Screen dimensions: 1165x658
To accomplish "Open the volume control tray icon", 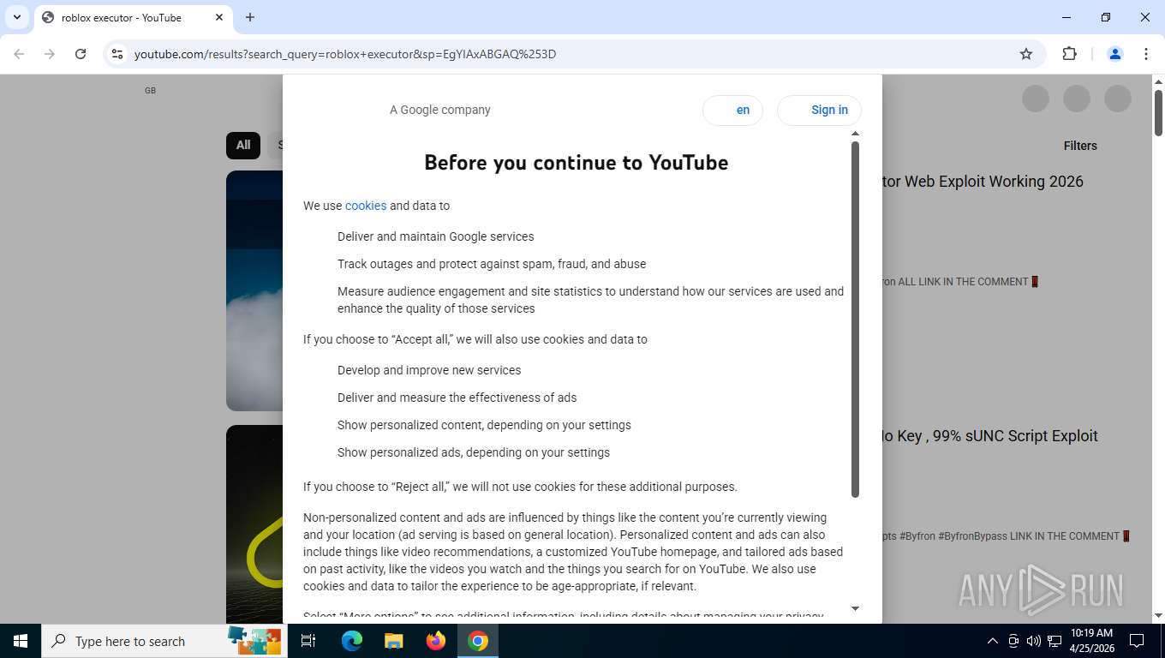I will [x=1034, y=641].
